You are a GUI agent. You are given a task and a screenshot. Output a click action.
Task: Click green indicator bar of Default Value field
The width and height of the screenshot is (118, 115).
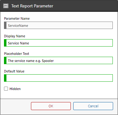click(5, 78)
